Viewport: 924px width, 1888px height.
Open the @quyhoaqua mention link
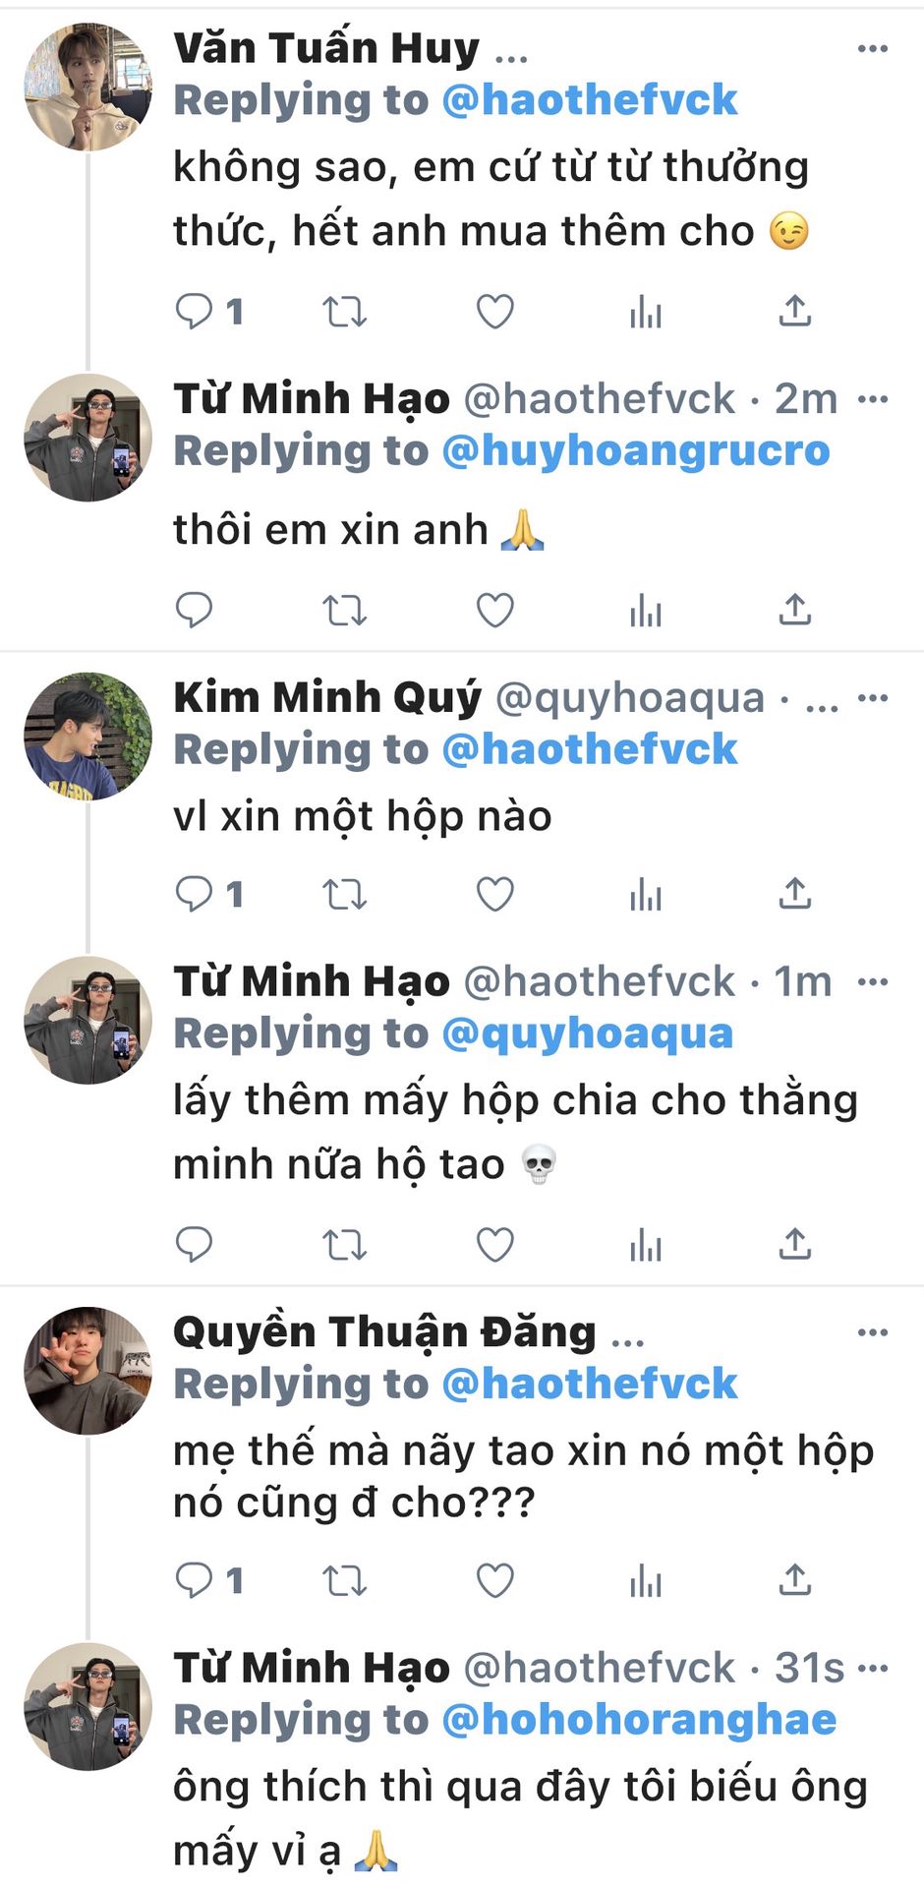588,1033
